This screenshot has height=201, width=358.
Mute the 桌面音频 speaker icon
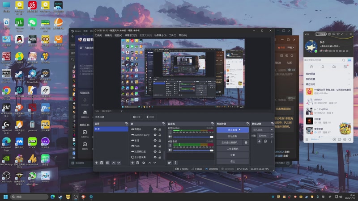[x=170, y=150]
